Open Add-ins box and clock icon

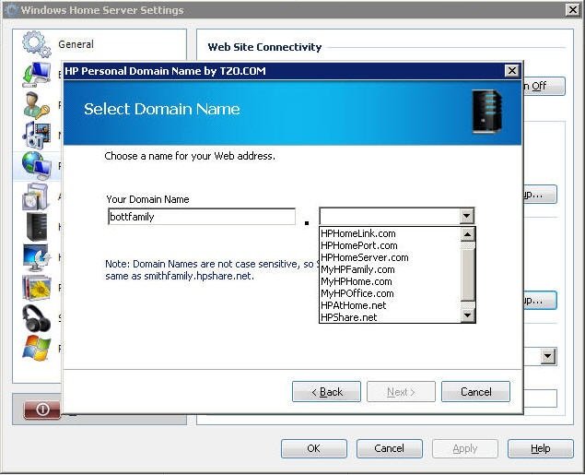36,196
